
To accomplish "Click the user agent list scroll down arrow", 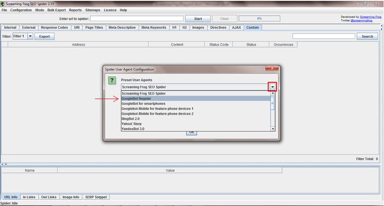I will (273, 129).
